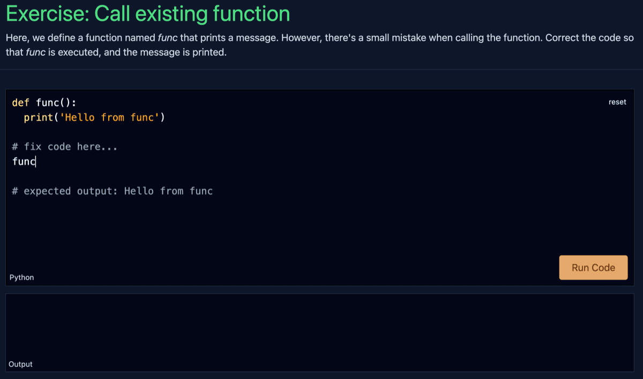Click the expected output comment line

coord(113,191)
